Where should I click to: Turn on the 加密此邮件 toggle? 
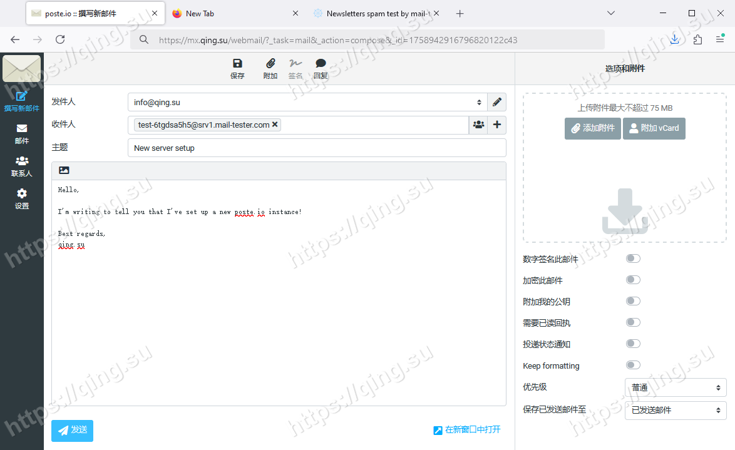[x=633, y=280]
